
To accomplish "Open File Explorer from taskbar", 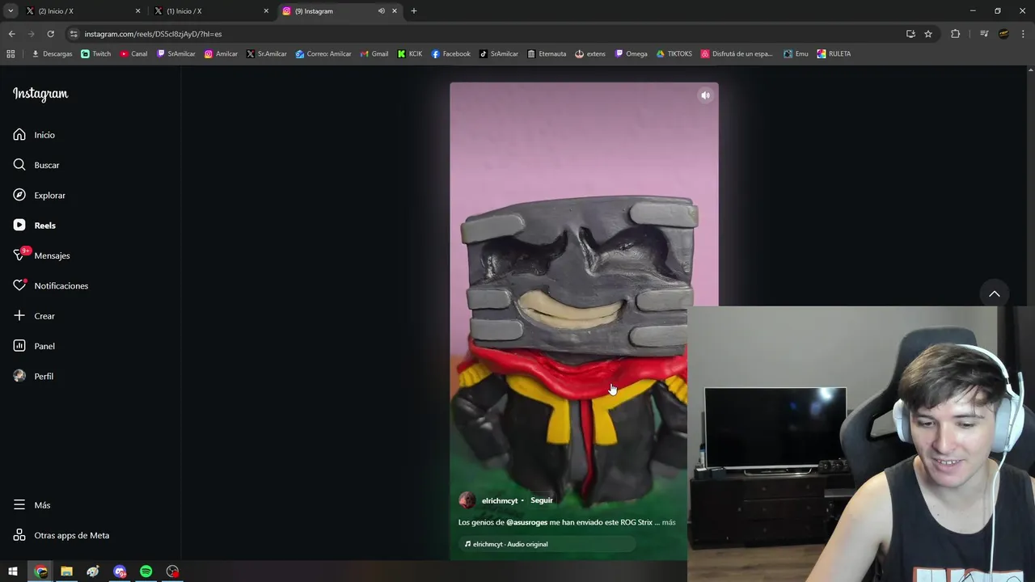I will click(x=66, y=571).
